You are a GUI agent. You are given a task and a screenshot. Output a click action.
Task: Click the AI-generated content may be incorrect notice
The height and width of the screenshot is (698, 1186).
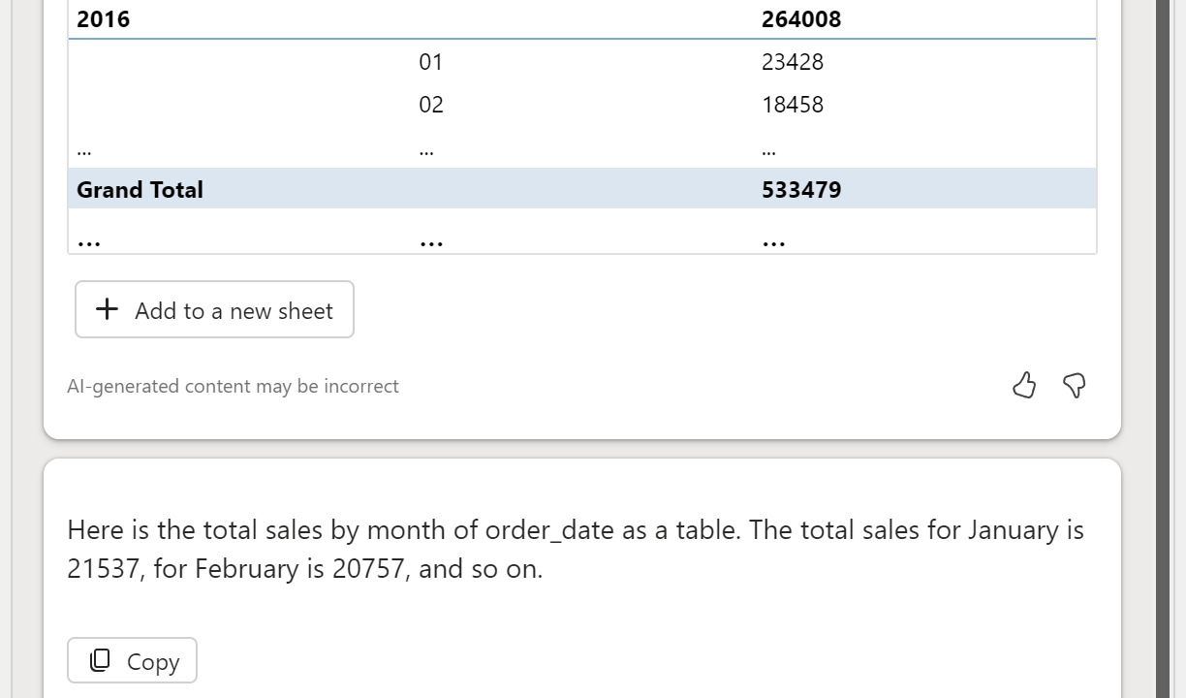pos(233,387)
